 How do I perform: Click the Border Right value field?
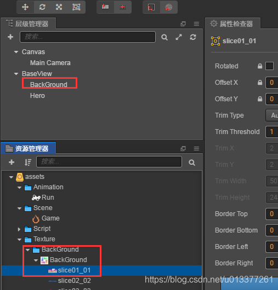(272, 263)
